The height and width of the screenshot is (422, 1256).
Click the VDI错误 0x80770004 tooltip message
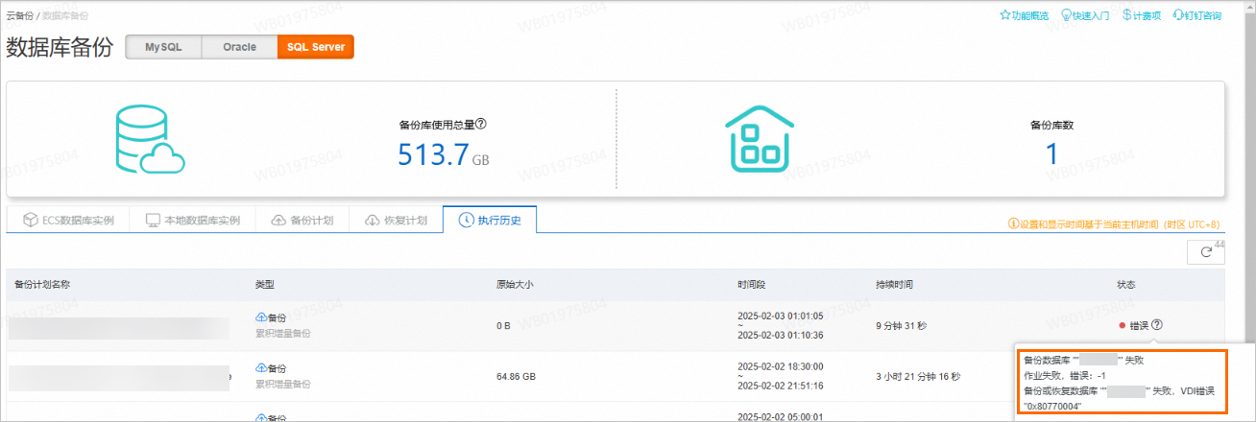click(x=1120, y=399)
